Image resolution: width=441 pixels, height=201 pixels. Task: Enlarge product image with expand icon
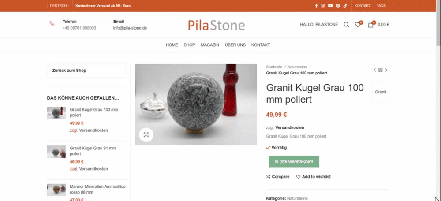tap(146, 134)
